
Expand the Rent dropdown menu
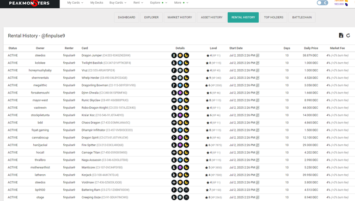(x=138, y=3)
